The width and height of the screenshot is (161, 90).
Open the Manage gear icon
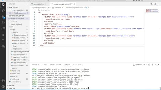coord(3,87)
